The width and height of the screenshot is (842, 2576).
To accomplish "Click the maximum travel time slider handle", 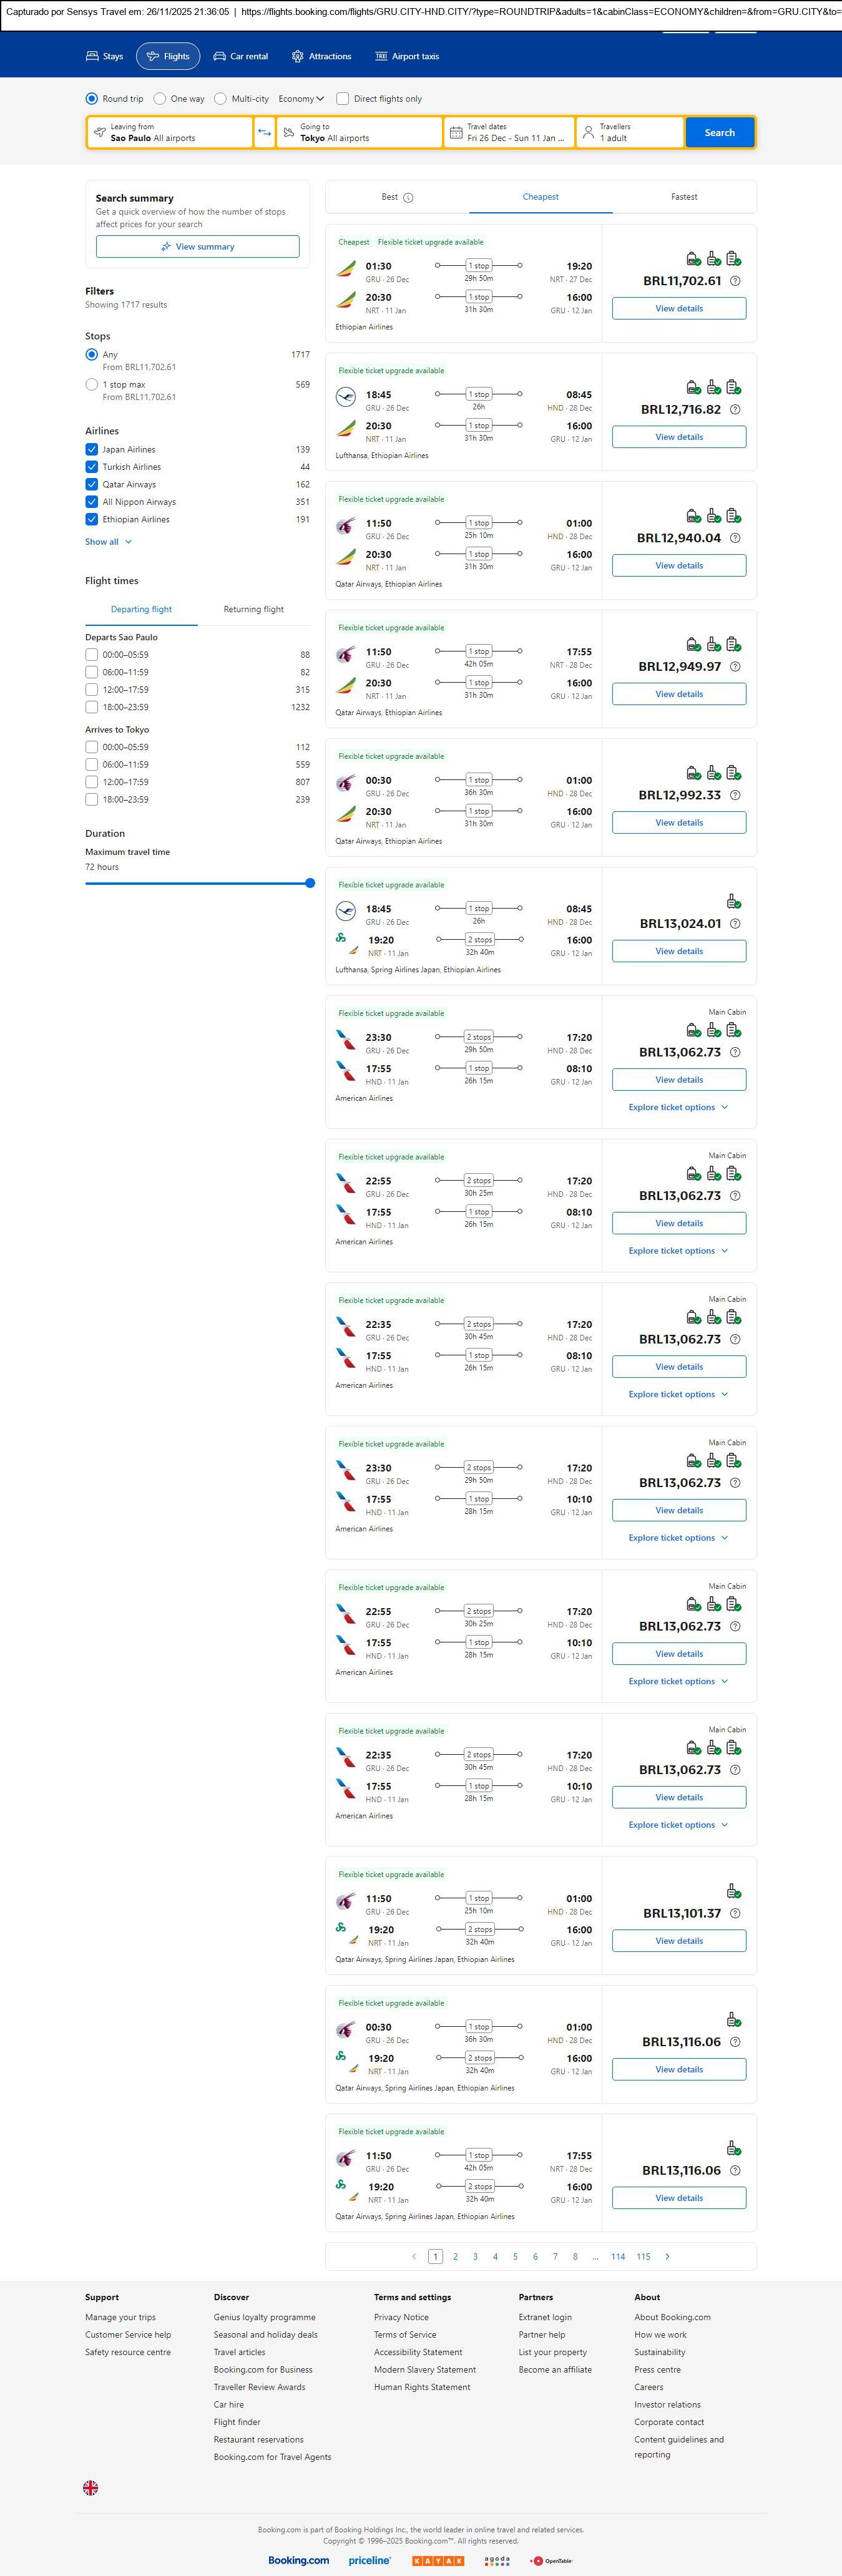I will point(310,883).
